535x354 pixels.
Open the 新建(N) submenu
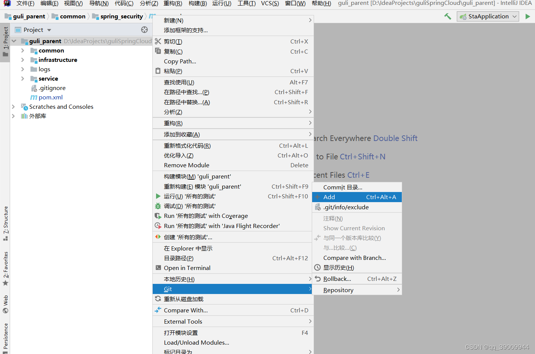[233, 20]
